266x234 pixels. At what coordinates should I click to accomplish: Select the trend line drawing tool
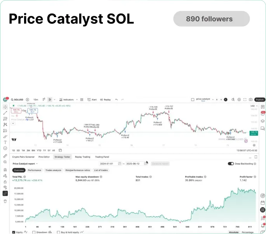coord(5,113)
